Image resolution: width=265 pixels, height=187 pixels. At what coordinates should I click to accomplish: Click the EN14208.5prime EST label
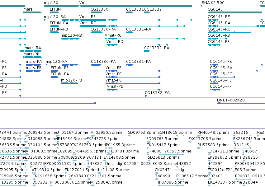pos(119,158)
